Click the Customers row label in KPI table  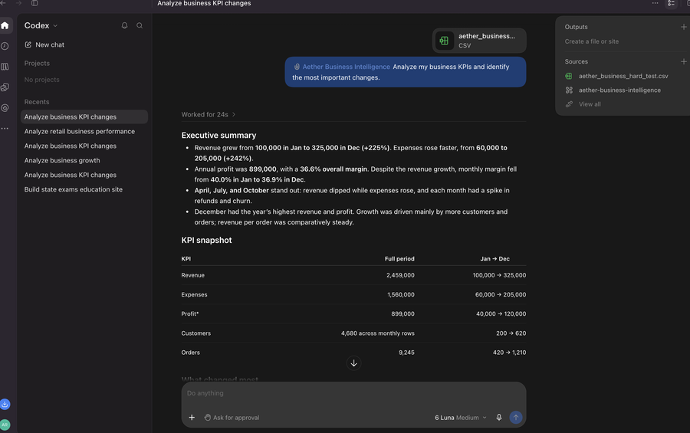[x=195, y=333]
